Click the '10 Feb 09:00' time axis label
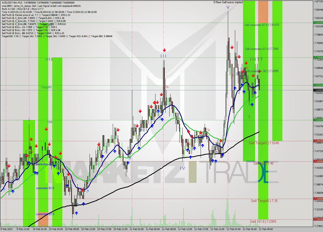323x232 pixels. pyautogui.click(x=72, y=229)
